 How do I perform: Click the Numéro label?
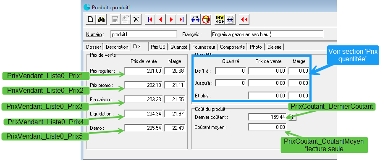pyautogui.click(x=95, y=34)
